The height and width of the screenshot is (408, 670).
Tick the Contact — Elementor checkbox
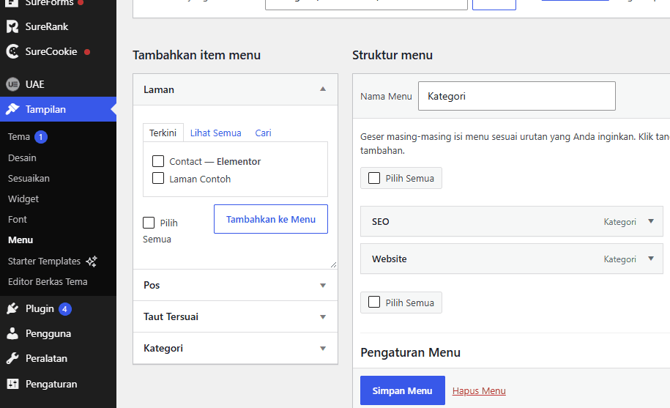(158, 161)
